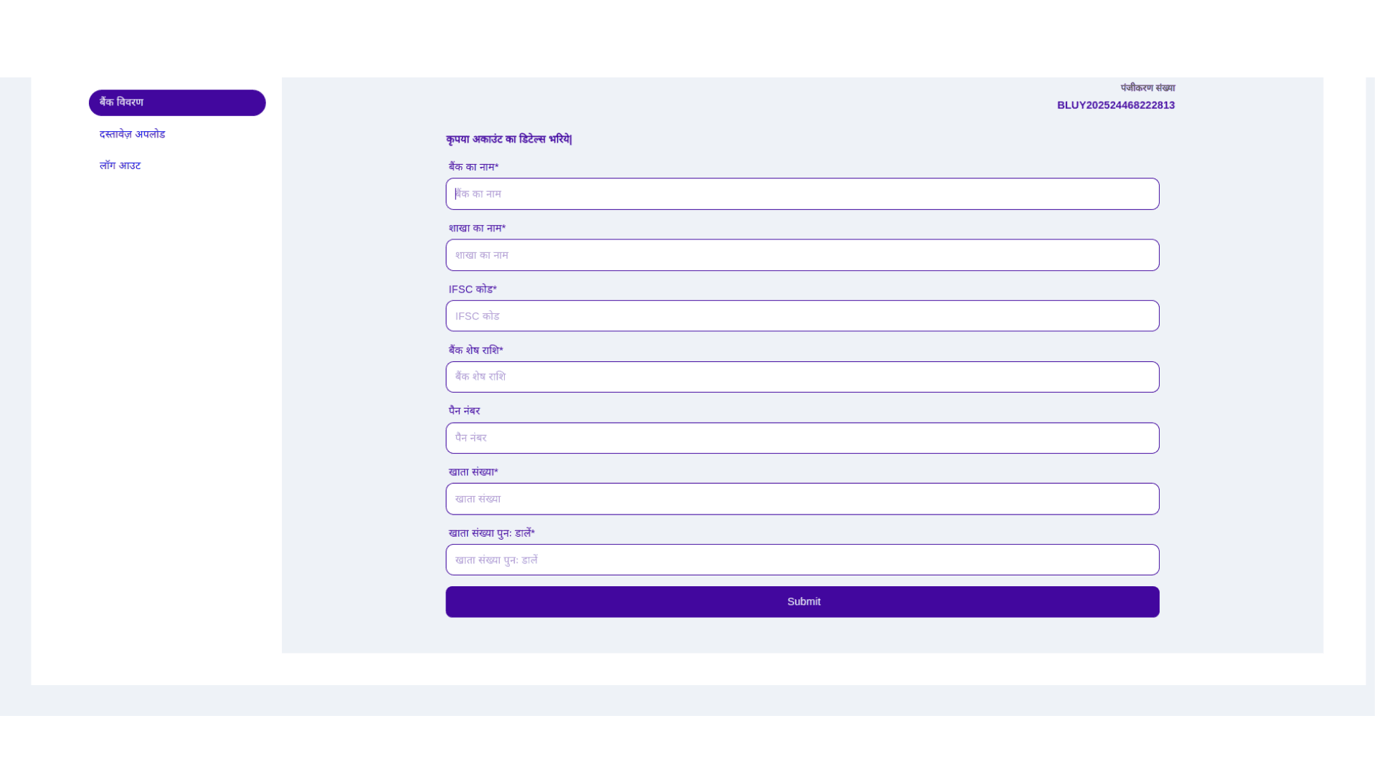Place cursor in IFSC कोड input box
Screen dimensions: 1377x774
(x=802, y=316)
